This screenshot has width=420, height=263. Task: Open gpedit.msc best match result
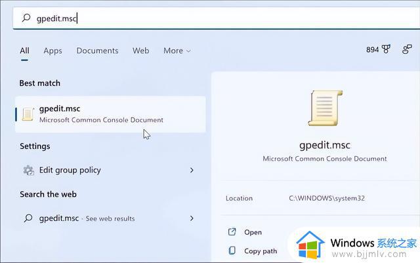click(110, 114)
